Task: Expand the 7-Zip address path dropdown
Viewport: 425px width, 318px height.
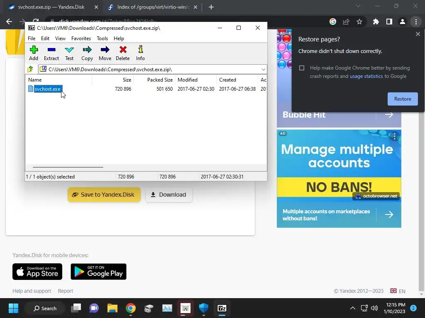Action: click(x=263, y=70)
